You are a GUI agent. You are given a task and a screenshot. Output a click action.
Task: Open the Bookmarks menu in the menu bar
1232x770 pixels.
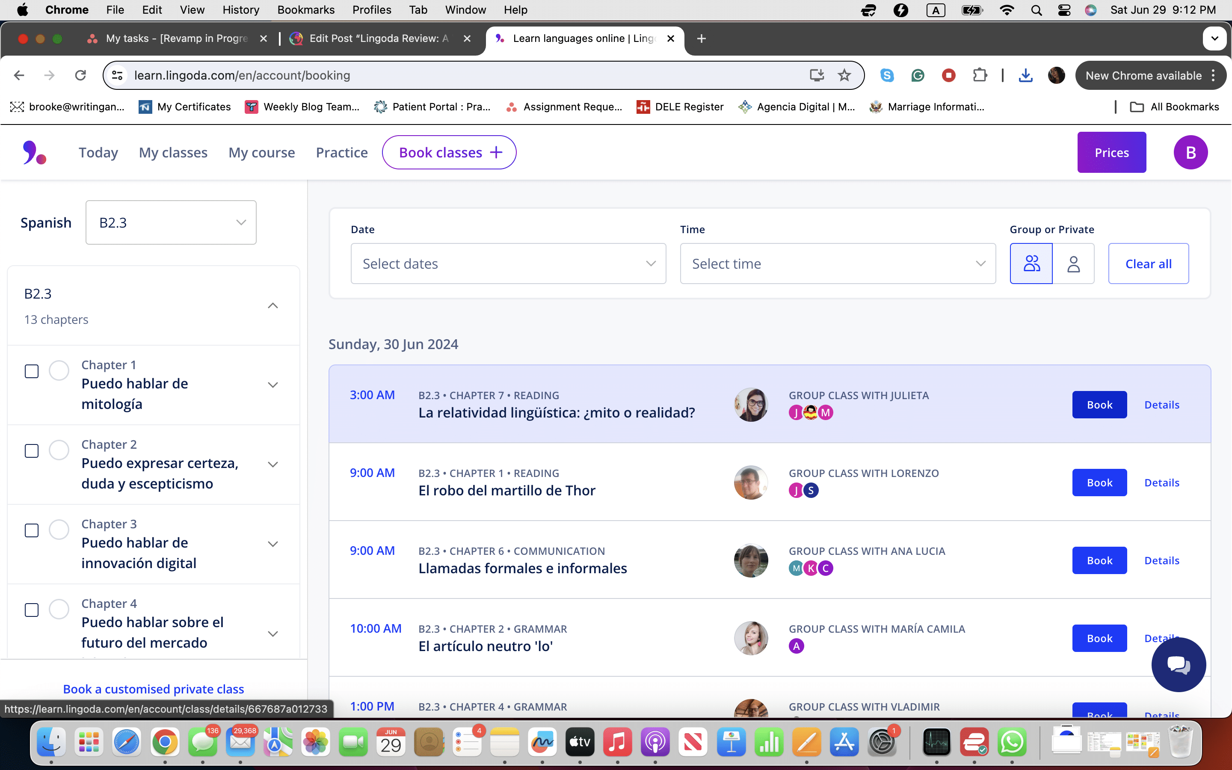point(305,10)
